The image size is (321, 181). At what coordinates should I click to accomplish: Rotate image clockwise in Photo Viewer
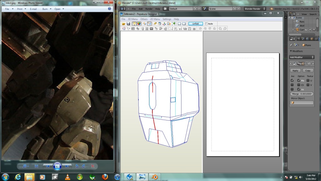click(x=84, y=166)
